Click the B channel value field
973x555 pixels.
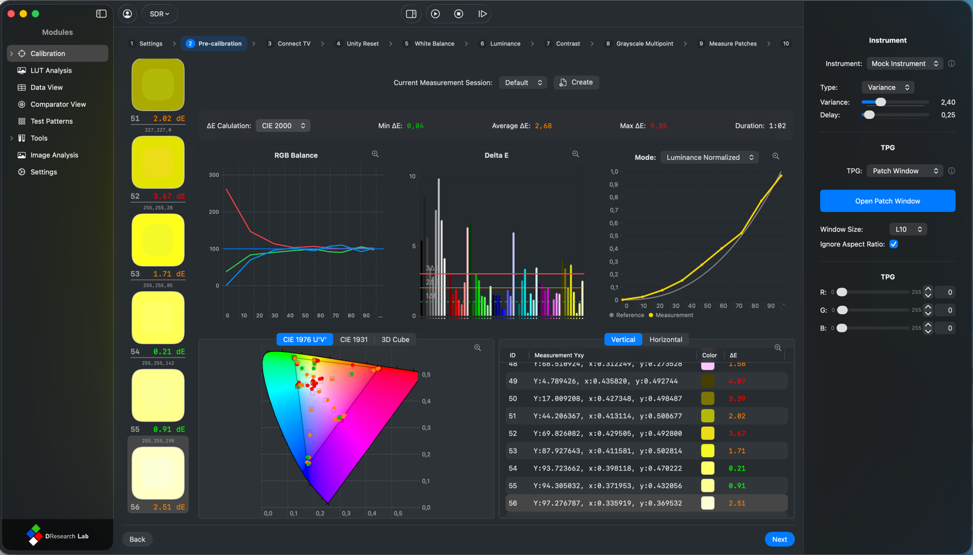point(945,328)
